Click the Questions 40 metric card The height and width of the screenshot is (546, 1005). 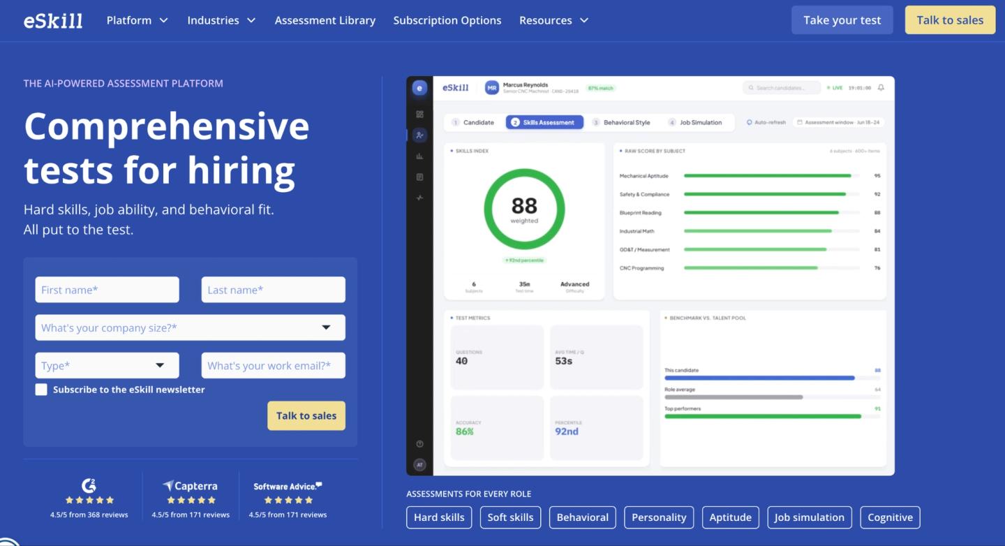pyautogui.click(x=498, y=357)
